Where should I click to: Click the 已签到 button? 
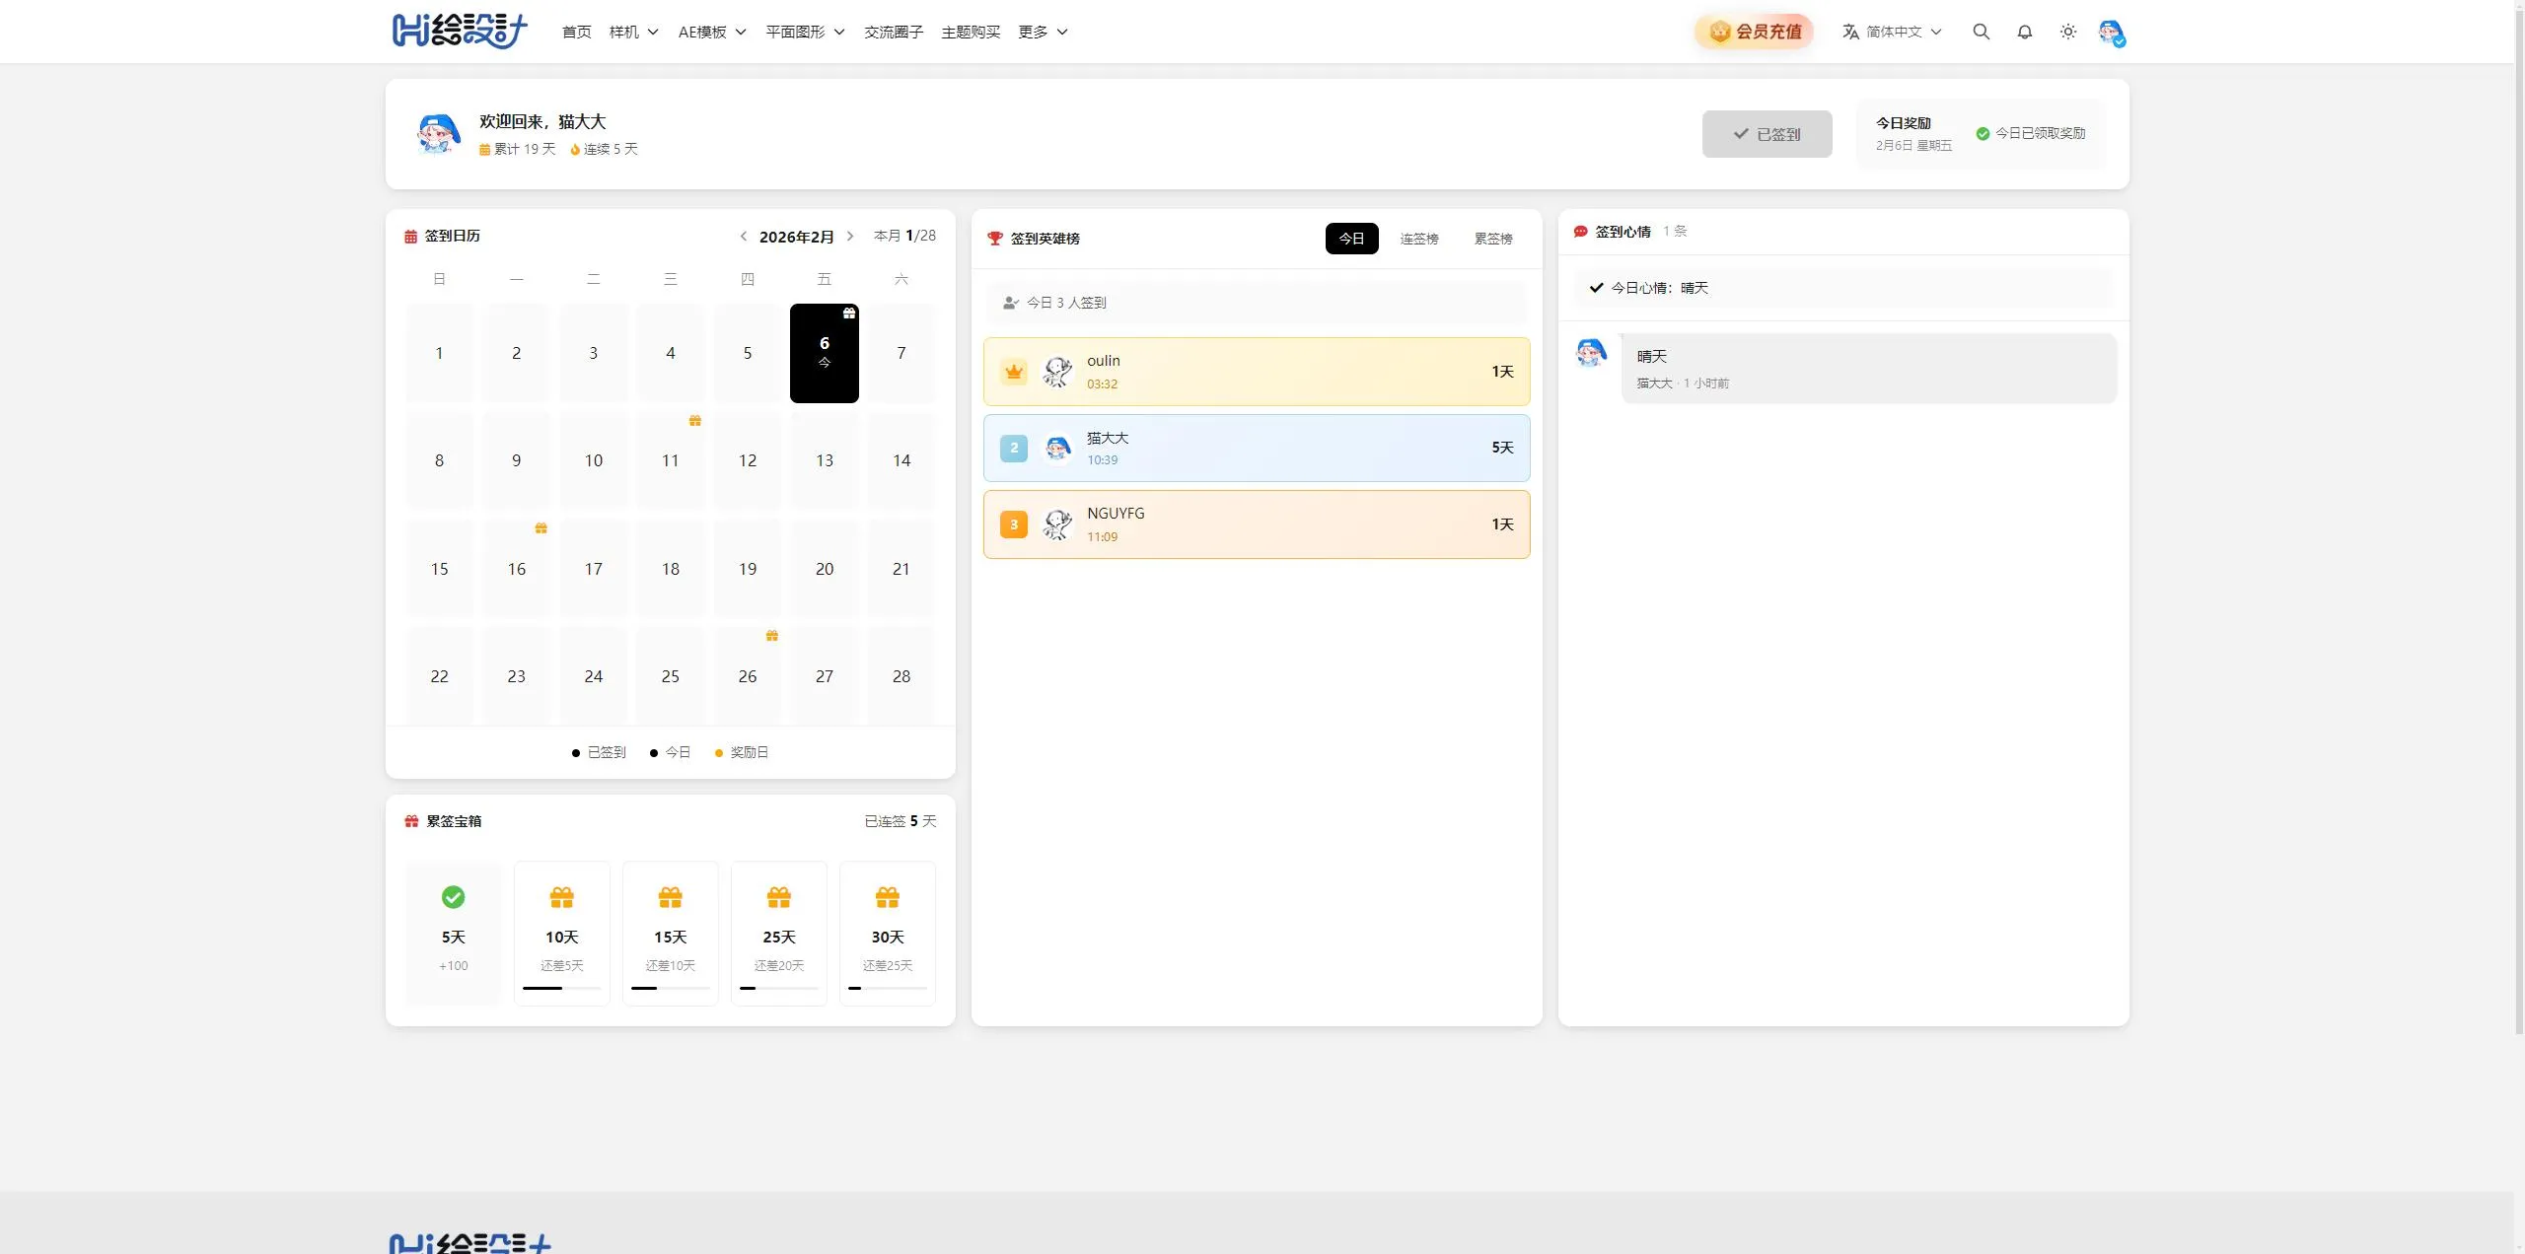1767,134
